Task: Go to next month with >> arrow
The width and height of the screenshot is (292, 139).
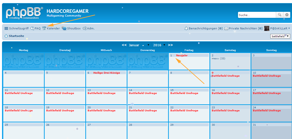Action: coord(170,45)
